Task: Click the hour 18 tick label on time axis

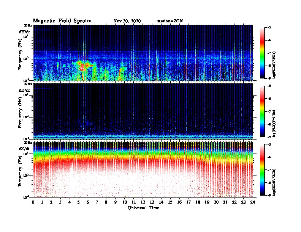Action: [x=198, y=202]
